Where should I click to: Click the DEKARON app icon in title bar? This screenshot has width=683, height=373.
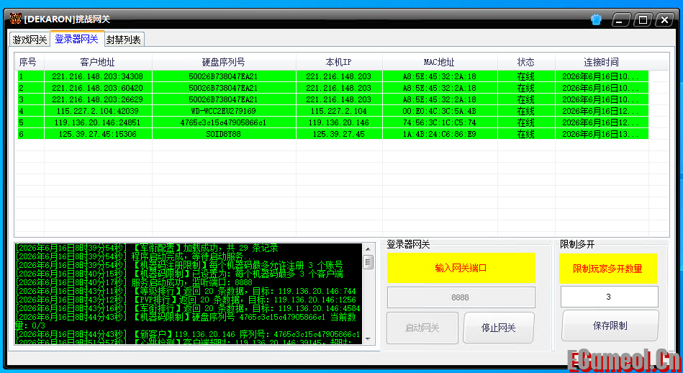(x=16, y=19)
